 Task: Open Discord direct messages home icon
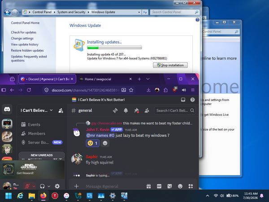click(x=7, y=109)
